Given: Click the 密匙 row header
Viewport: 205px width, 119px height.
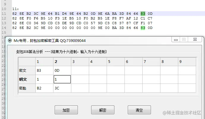Looking at the screenshot, I should coord(27,88).
